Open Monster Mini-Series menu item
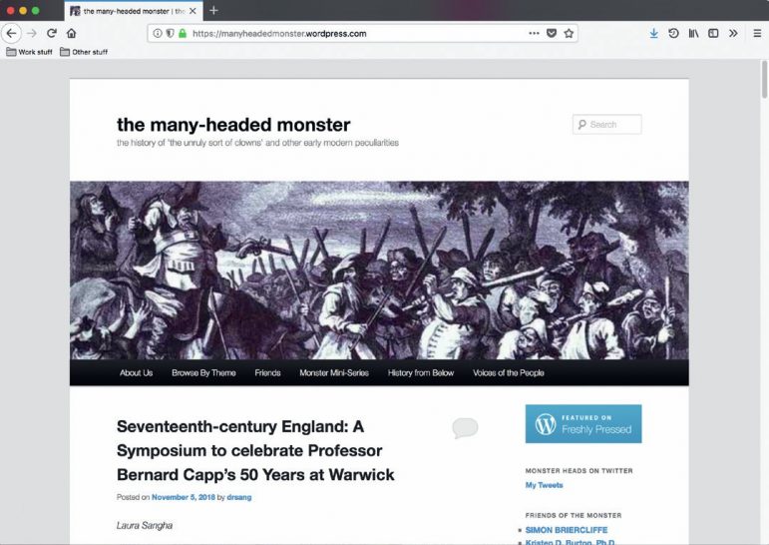This screenshot has height=545, width=769. (334, 372)
